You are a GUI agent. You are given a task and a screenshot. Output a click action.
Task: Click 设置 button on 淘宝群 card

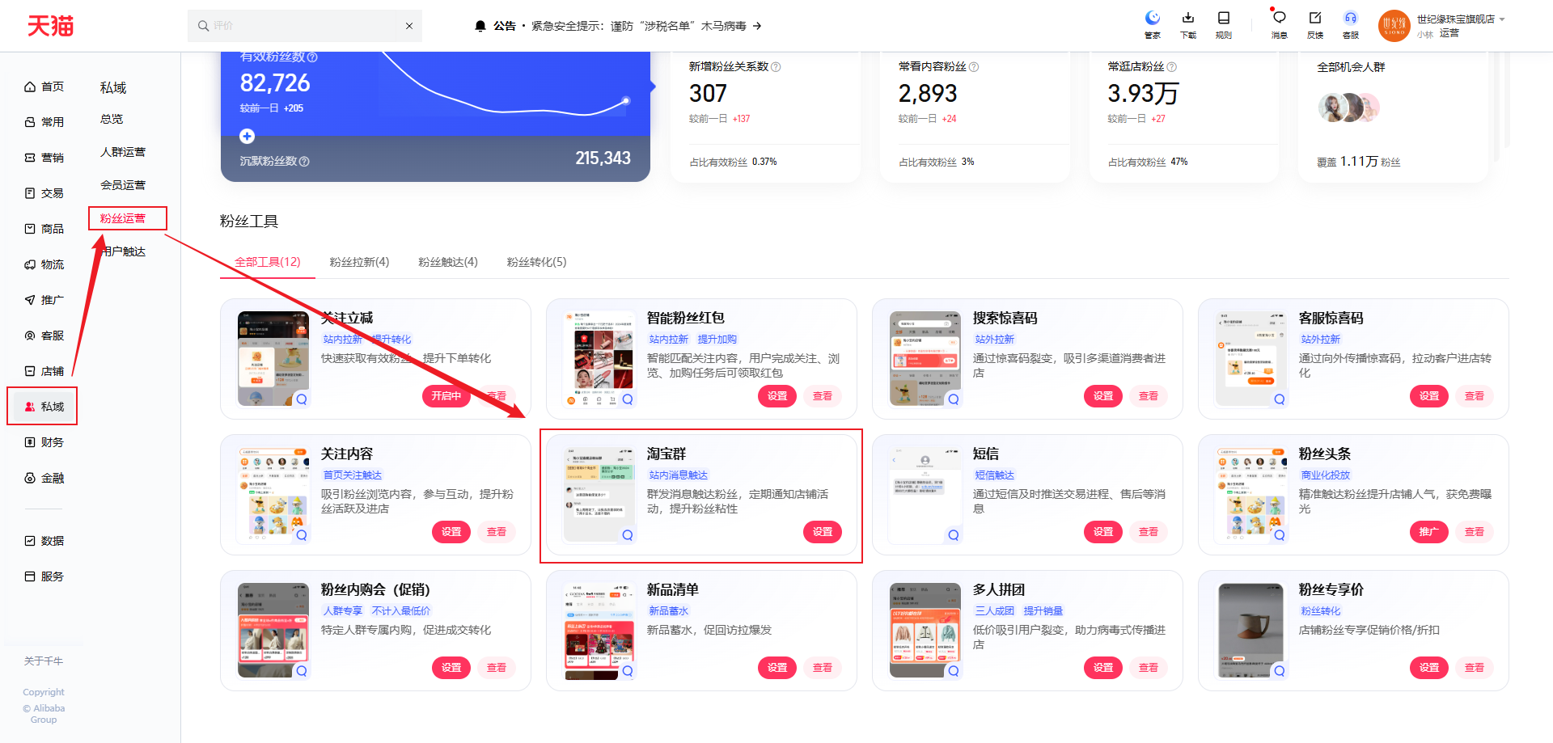tap(823, 532)
